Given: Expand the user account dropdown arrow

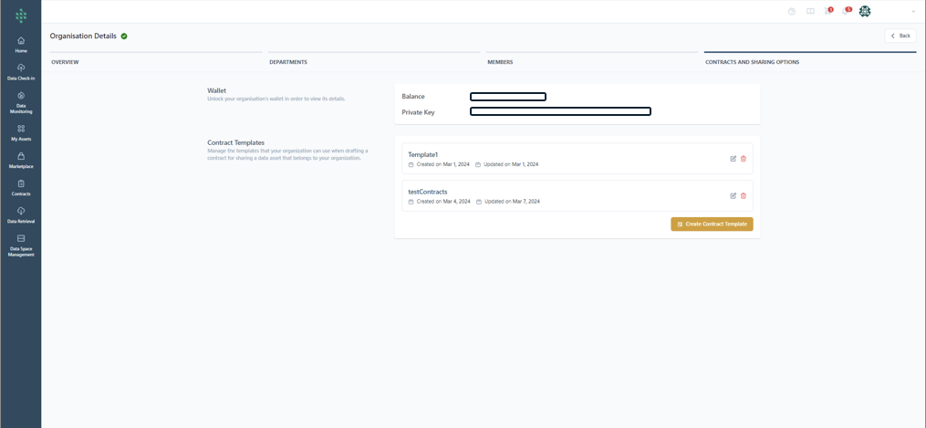Looking at the screenshot, I should 913,12.
